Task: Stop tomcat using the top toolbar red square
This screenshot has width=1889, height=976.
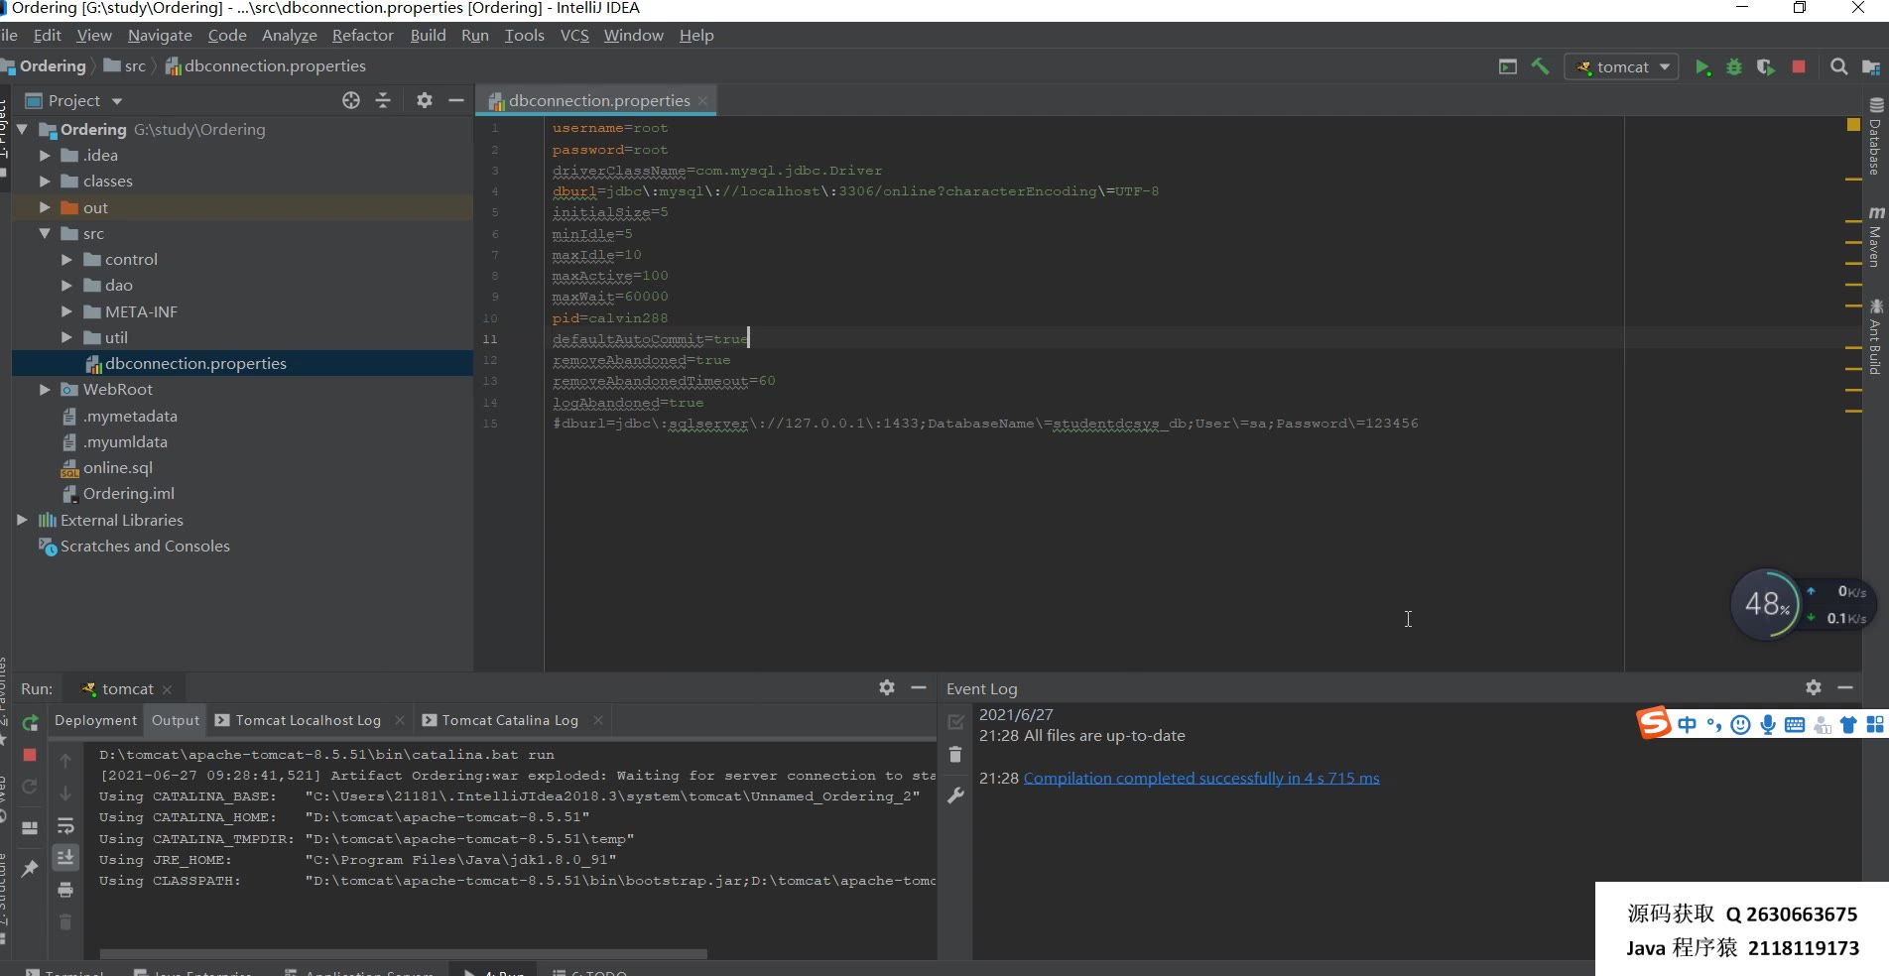Action: 1799,66
